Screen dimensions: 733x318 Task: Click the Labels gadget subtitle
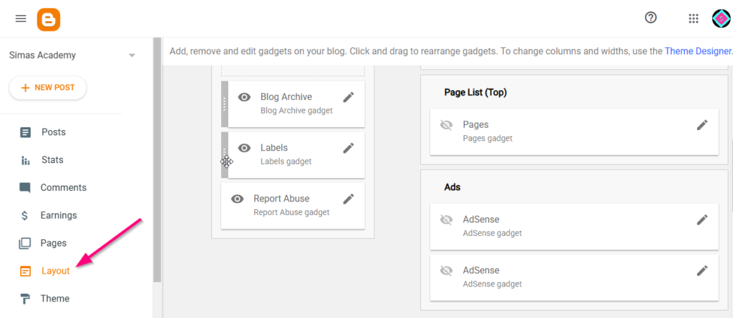286,162
